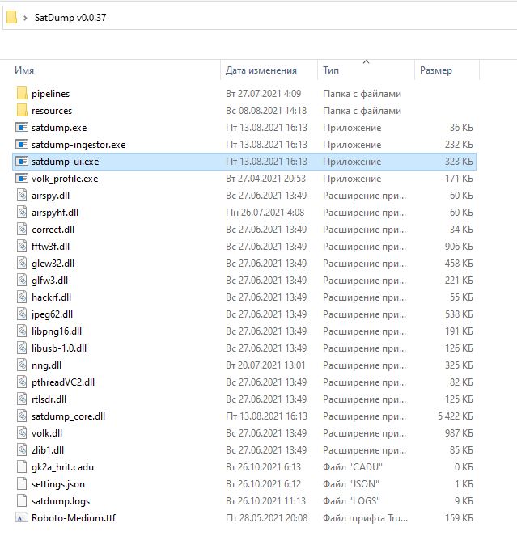Click the satdump.logs file icon
Screen dimensions: 517x540
22,500
